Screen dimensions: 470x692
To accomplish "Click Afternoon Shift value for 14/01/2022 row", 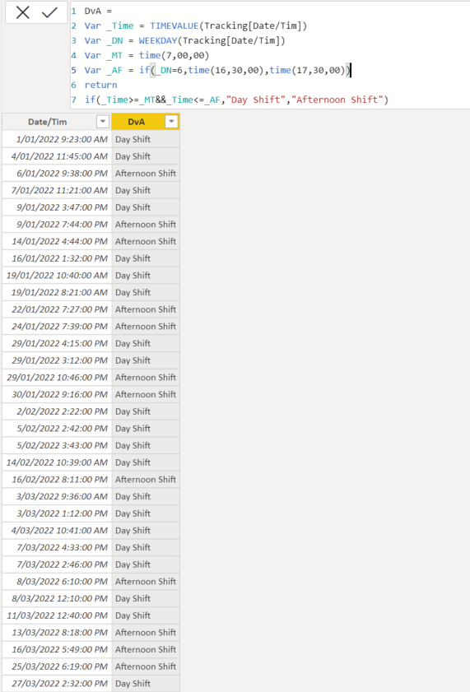I will click(x=146, y=241).
